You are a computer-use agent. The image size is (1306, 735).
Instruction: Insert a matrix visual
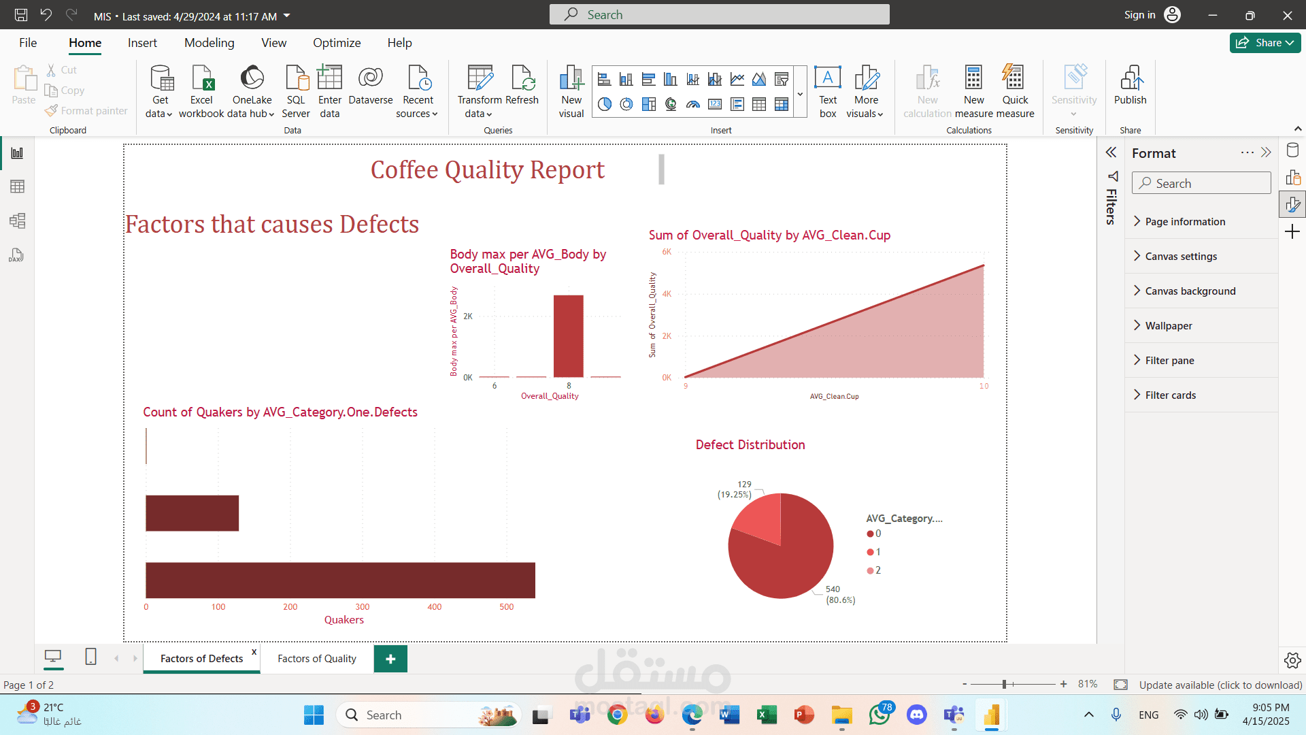point(782,104)
